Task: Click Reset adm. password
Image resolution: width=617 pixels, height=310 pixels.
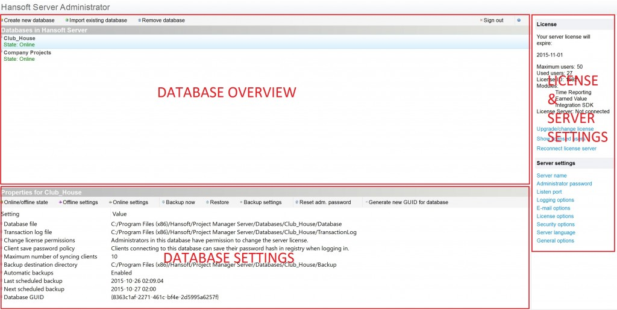Action: tap(325, 202)
